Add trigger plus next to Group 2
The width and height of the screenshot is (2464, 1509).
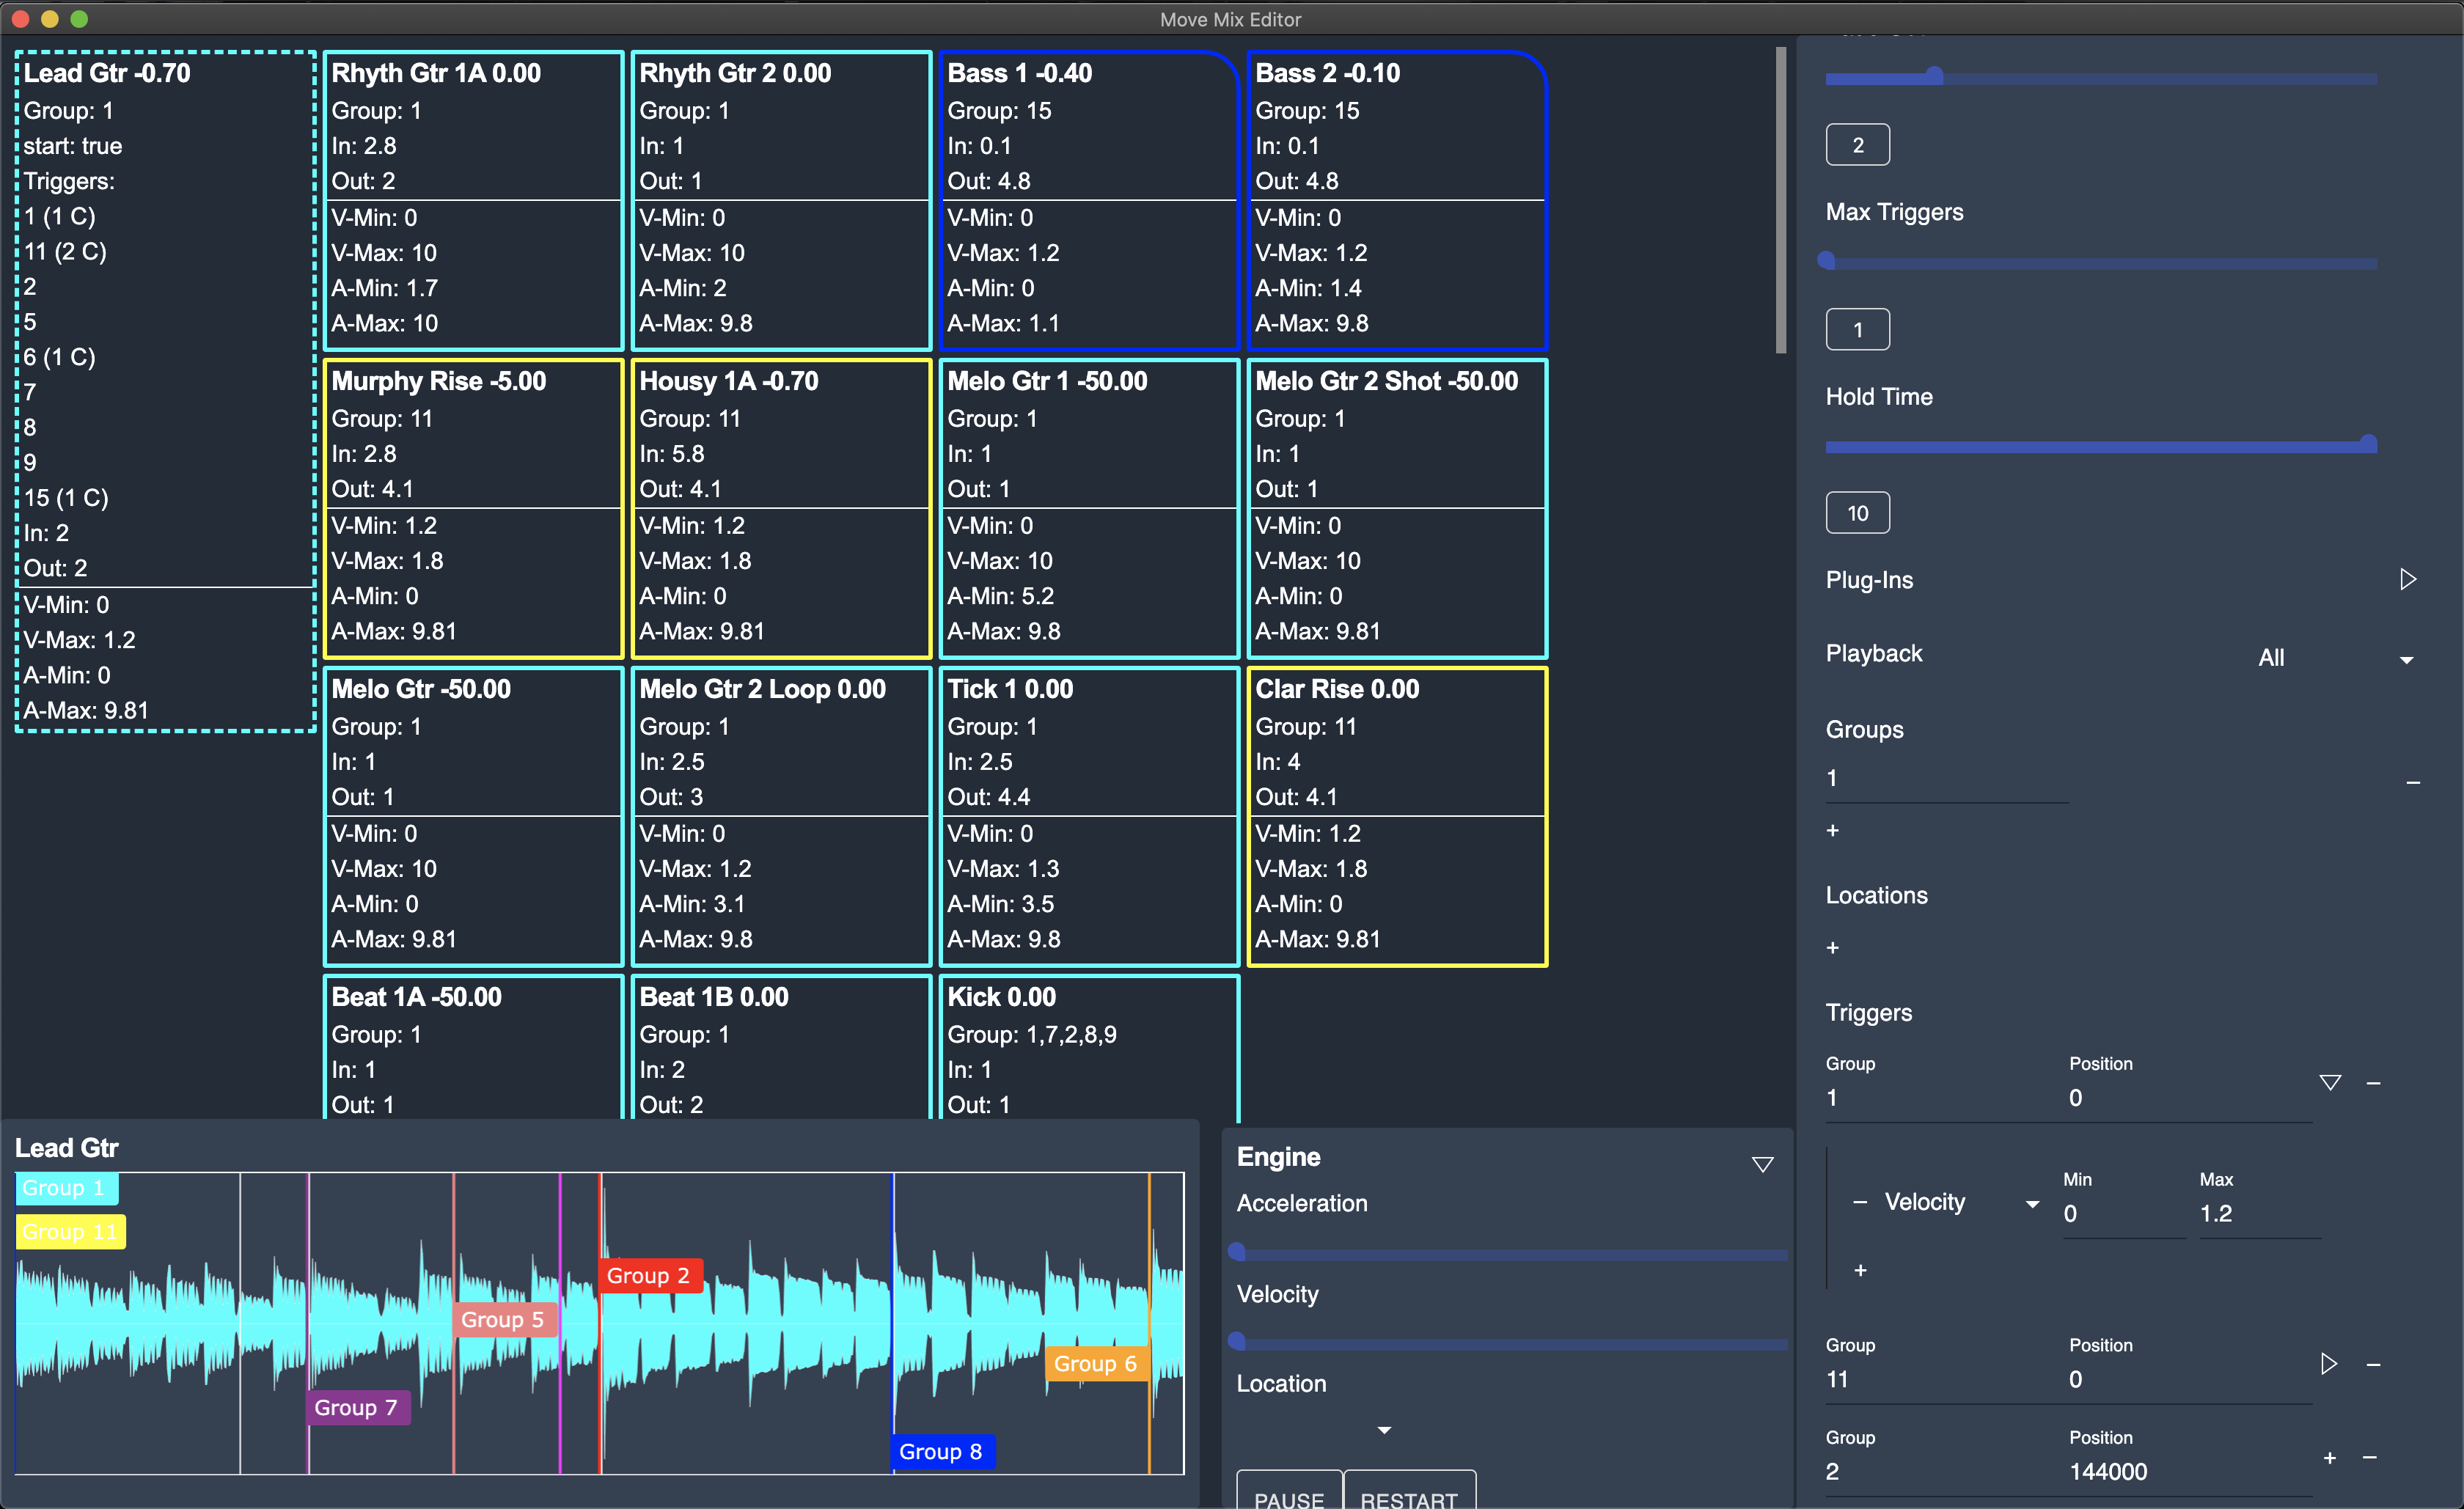[x=2329, y=1457]
